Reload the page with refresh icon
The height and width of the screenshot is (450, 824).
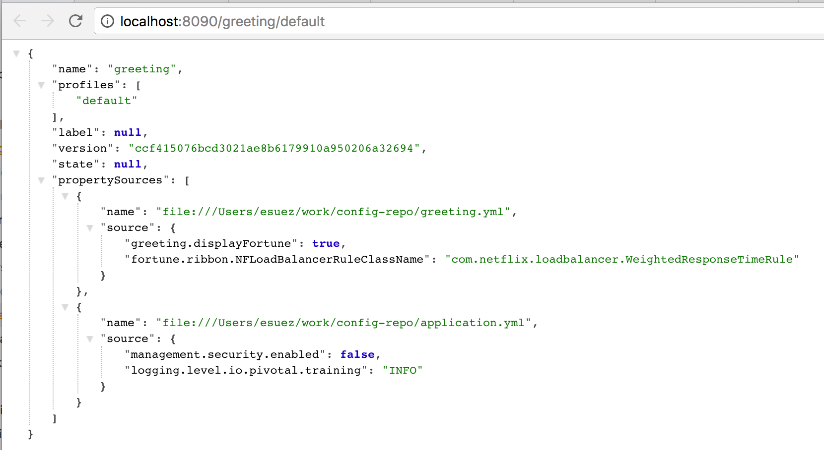click(75, 21)
